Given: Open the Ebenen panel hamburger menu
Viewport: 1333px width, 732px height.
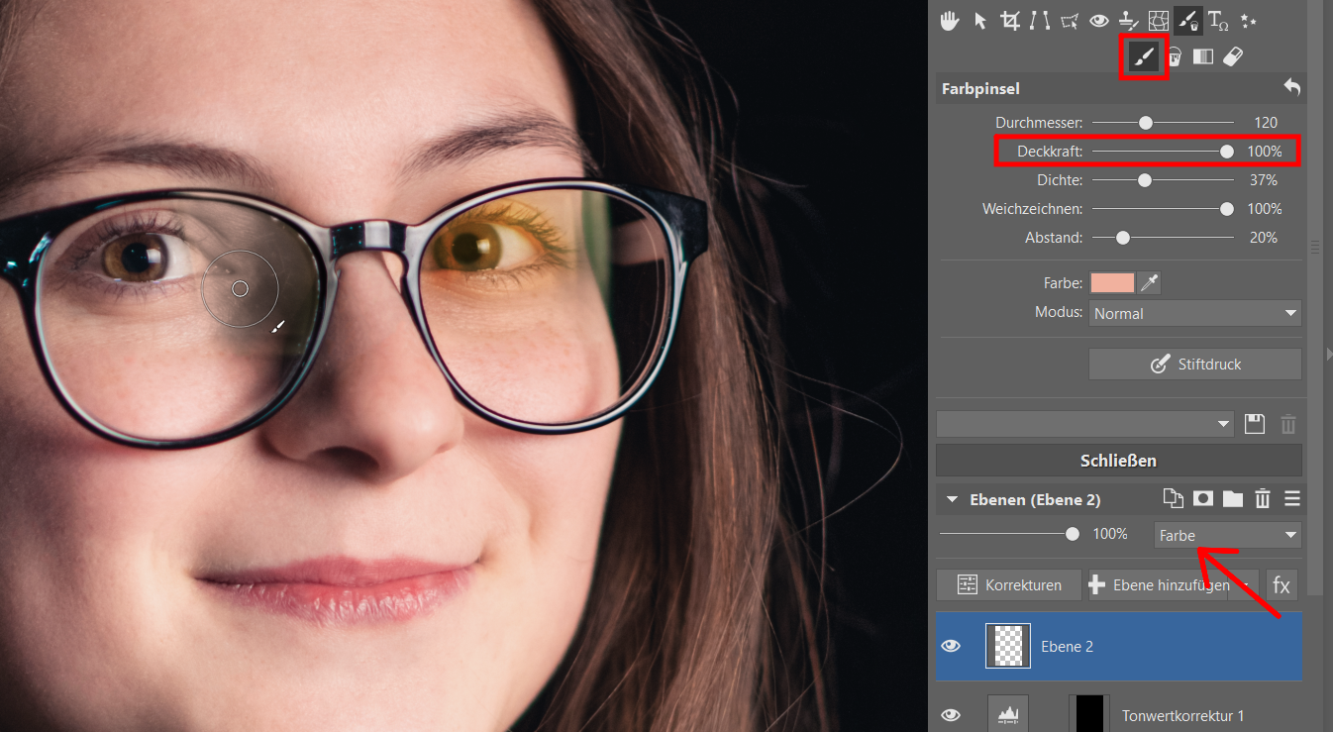Looking at the screenshot, I should [x=1291, y=499].
